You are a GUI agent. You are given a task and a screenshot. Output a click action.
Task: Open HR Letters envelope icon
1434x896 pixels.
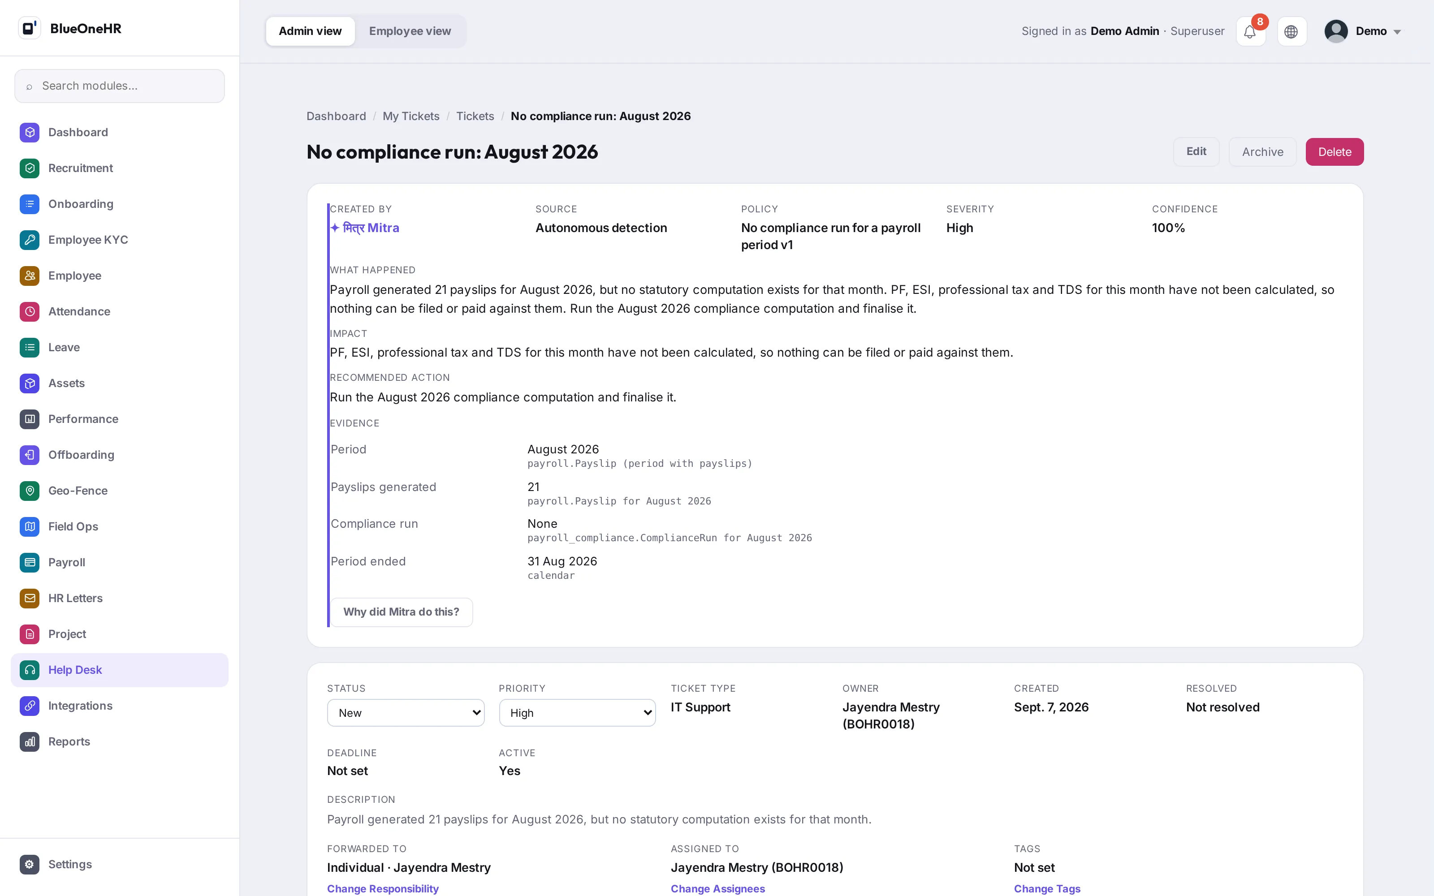click(30, 599)
